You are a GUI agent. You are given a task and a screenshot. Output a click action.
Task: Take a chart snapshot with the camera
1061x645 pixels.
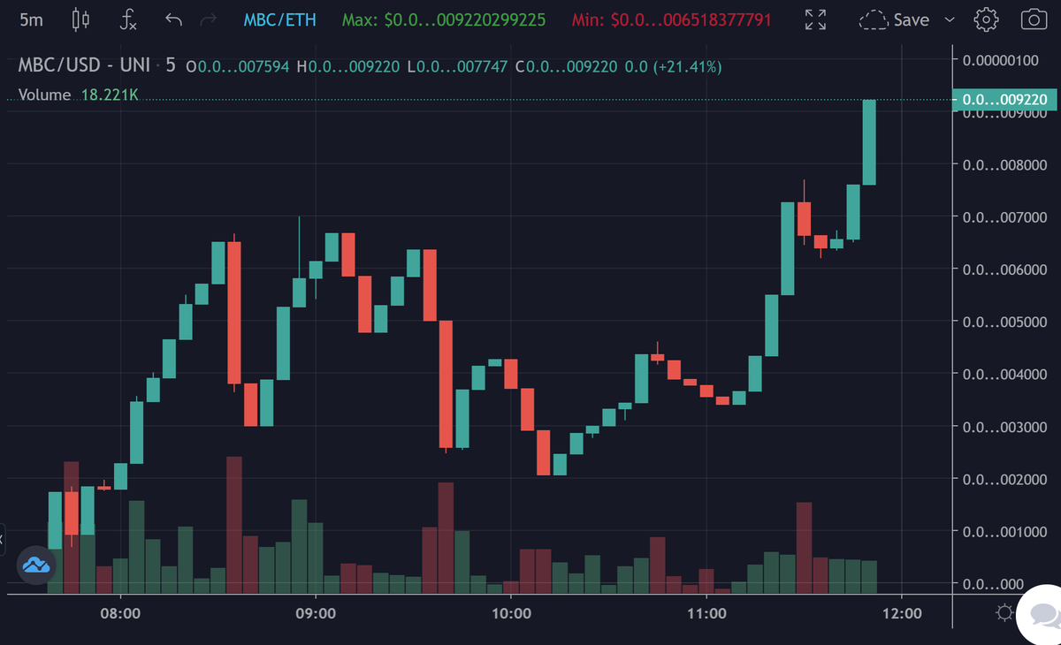click(1034, 19)
